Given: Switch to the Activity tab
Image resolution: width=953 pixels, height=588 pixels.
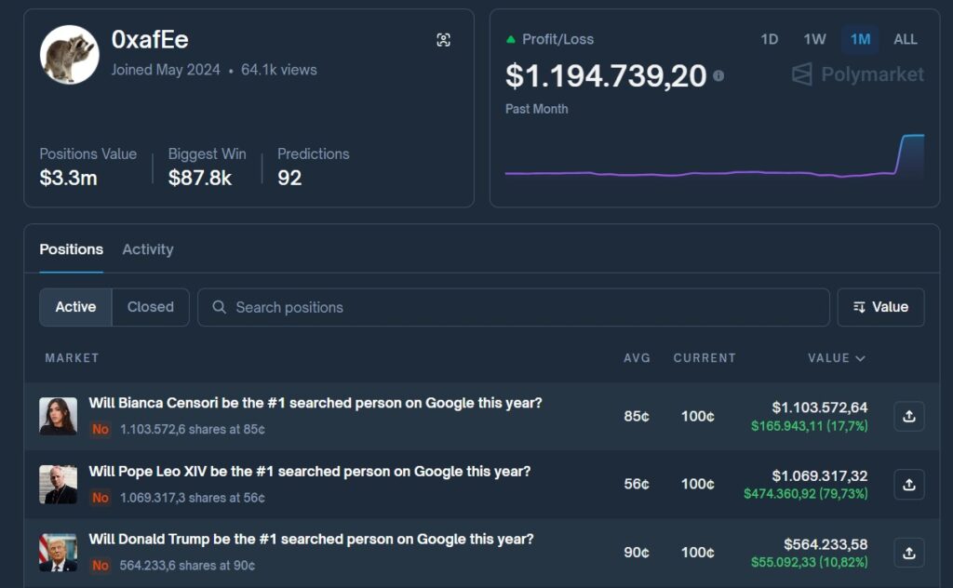Looking at the screenshot, I should [x=147, y=249].
